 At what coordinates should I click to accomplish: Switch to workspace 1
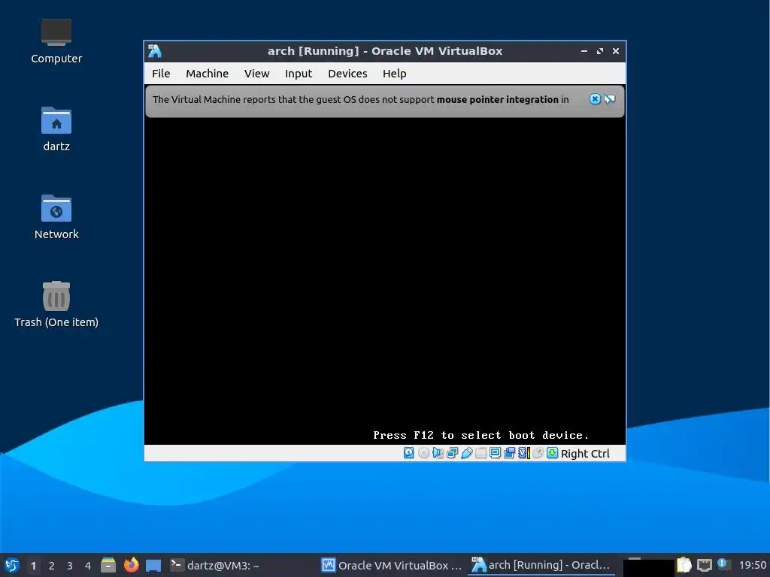pyautogui.click(x=33, y=566)
